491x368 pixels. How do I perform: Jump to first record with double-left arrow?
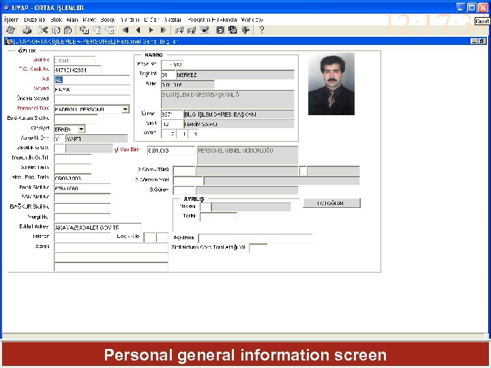[x=125, y=30]
